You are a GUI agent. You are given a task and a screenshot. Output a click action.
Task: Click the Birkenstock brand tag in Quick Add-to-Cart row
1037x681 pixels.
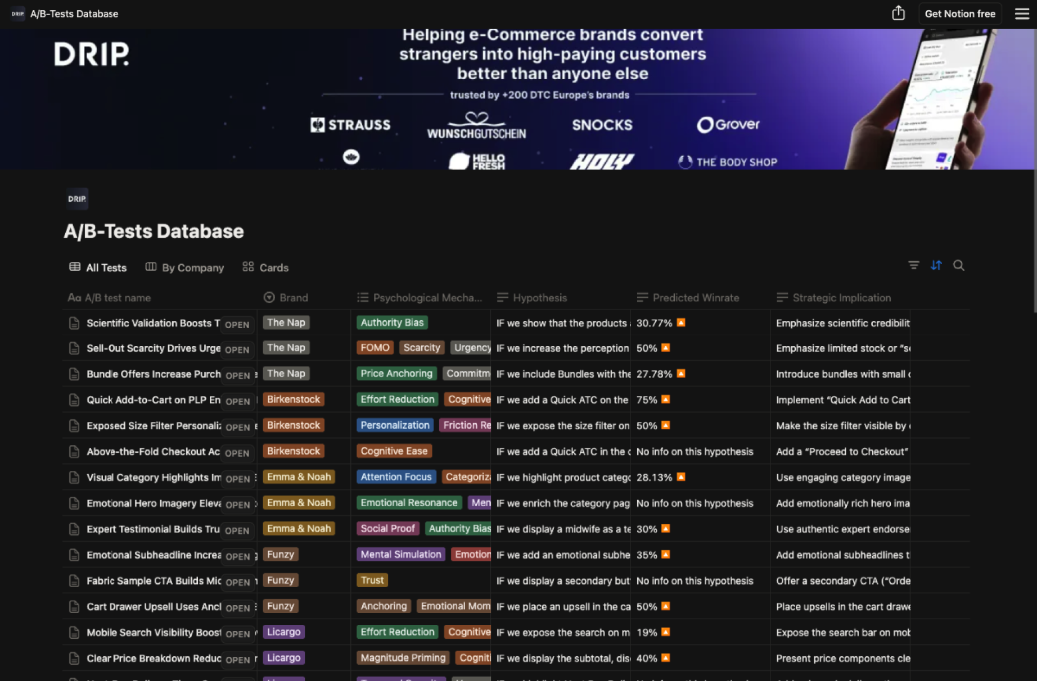tap(293, 399)
